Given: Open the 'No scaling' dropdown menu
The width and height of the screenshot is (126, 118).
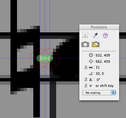Looking at the screenshot, I should point(99,93).
